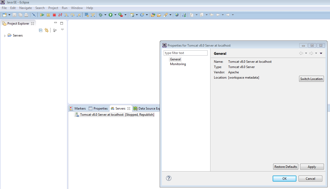Click the Suspend debug icon

coord(48,15)
